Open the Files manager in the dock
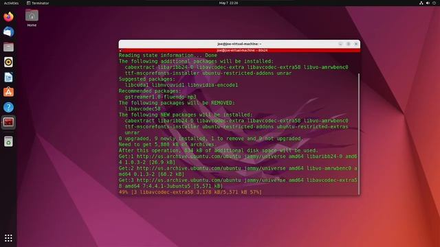The image size is (440, 247). pos(8,47)
